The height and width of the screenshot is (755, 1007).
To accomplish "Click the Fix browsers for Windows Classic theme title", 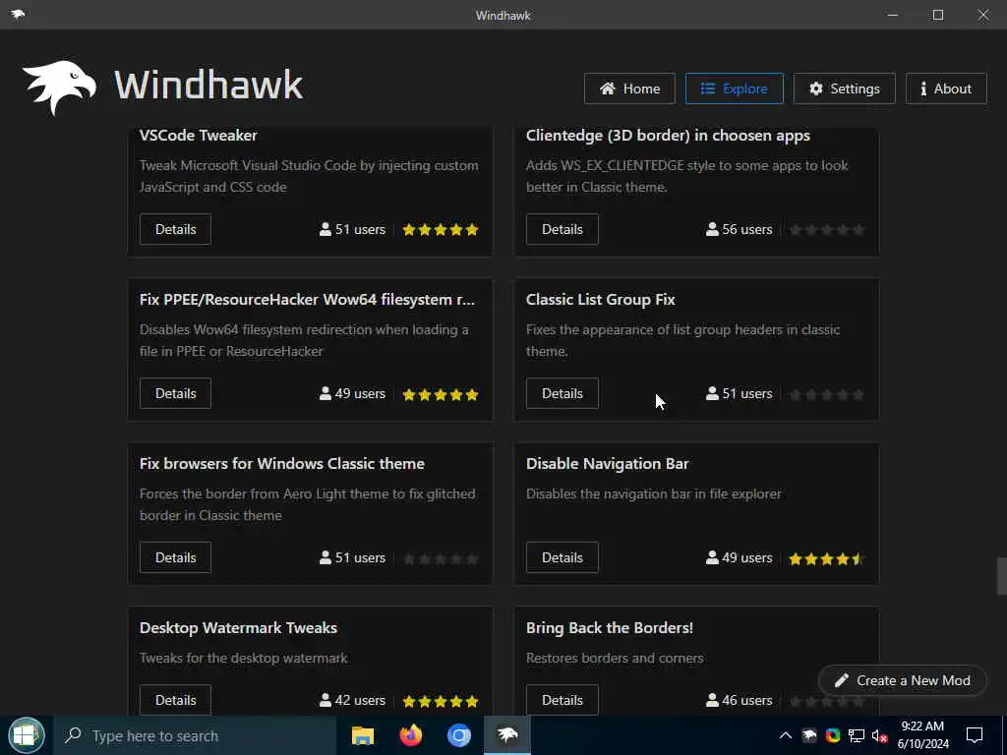I will [282, 464].
